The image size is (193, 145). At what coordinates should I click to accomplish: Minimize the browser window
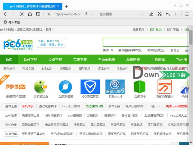coord(175,5)
